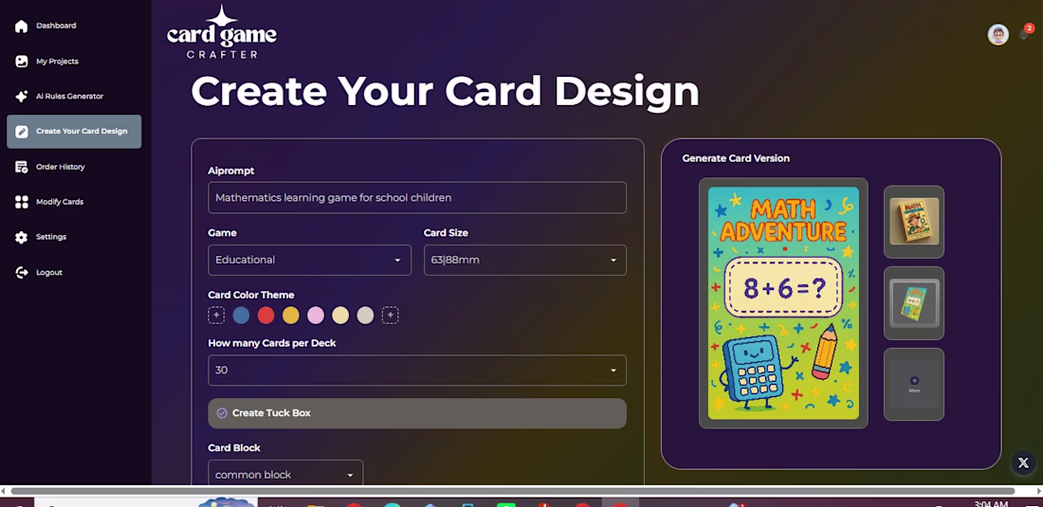Click the large Math Adventure card preview

pos(783,303)
